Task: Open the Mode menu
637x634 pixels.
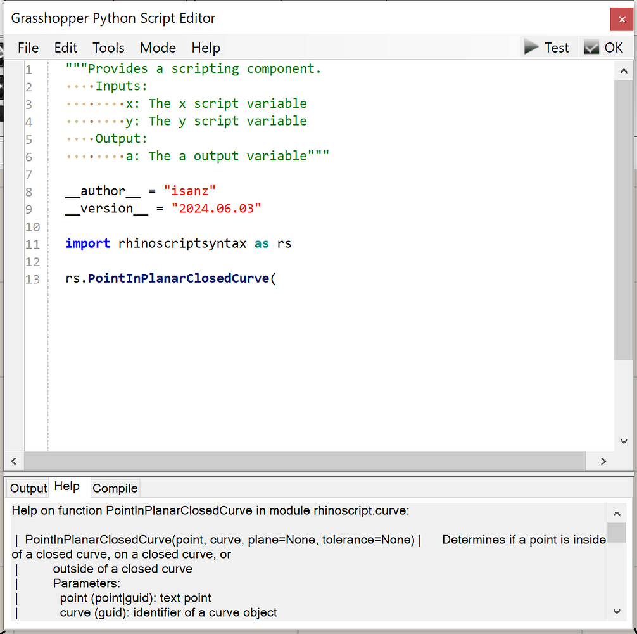Action: click(x=158, y=48)
